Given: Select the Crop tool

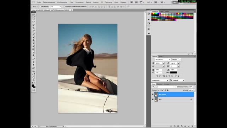Looking at the screenshot, I should tap(34, 28).
